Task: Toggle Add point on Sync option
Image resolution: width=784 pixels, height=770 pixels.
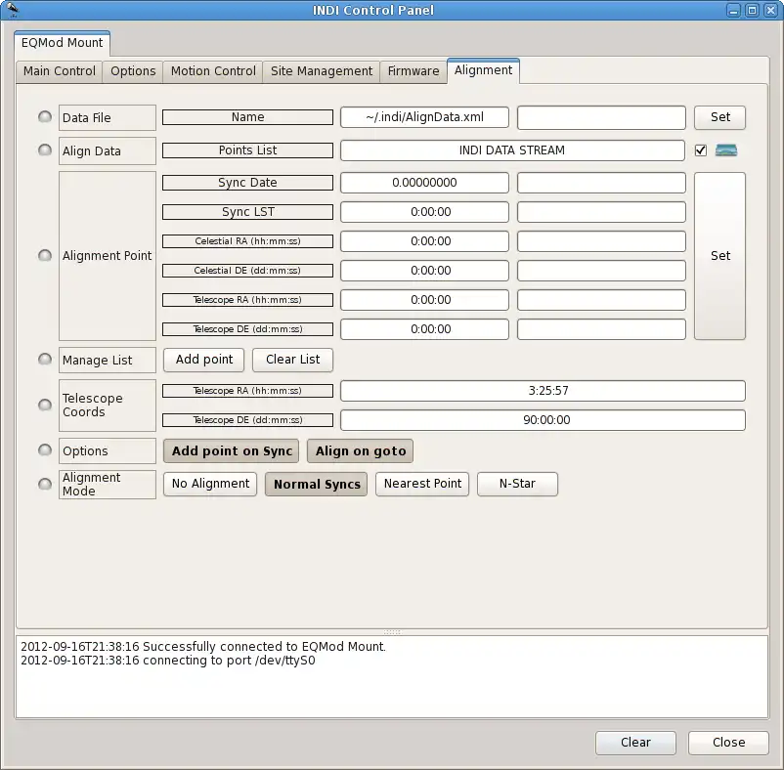Action: (x=232, y=451)
